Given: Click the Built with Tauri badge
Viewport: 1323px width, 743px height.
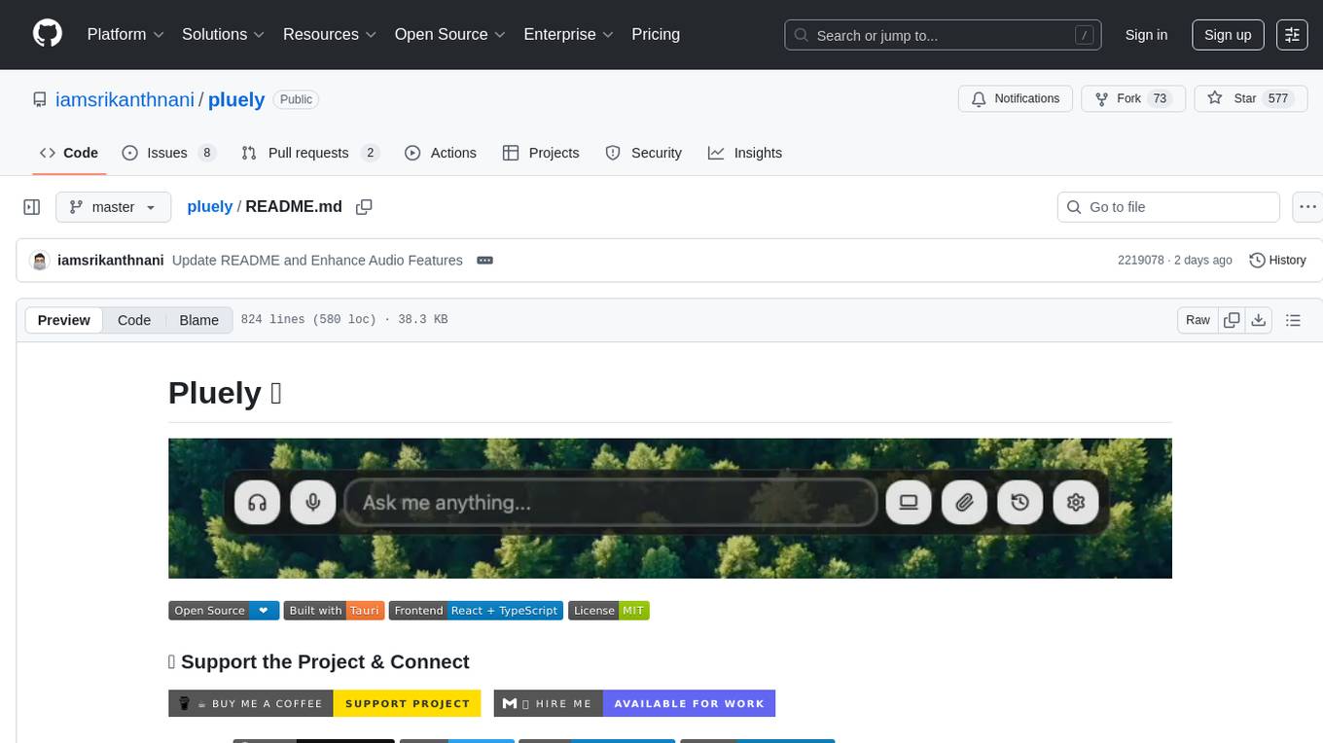Looking at the screenshot, I should pyautogui.click(x=335, y=611).
